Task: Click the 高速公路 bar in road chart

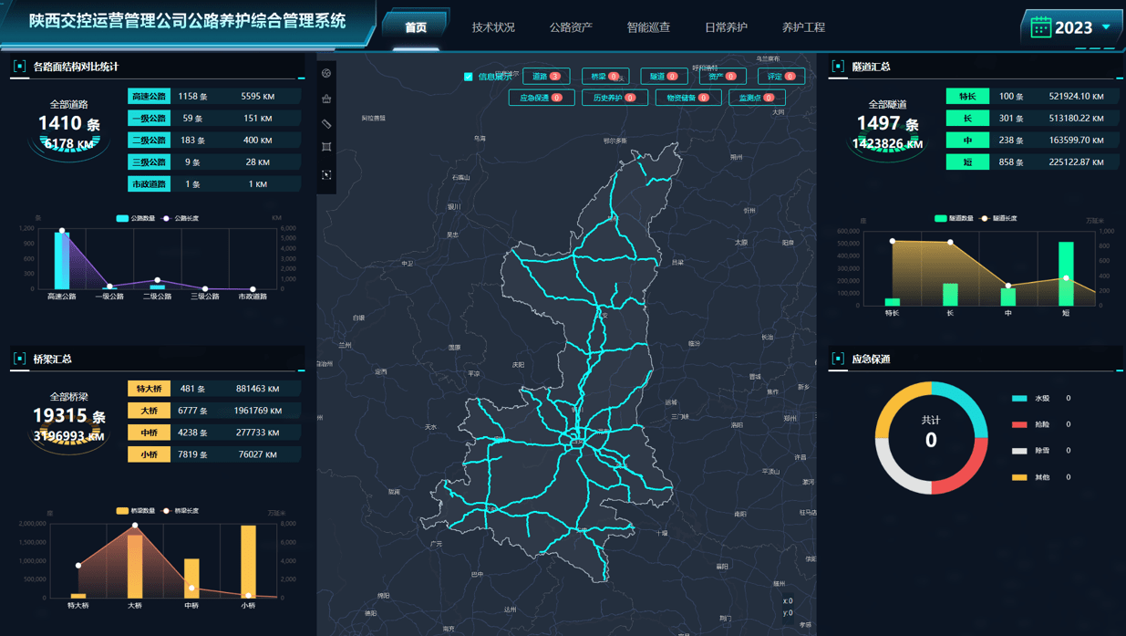Action: [61, 261]
